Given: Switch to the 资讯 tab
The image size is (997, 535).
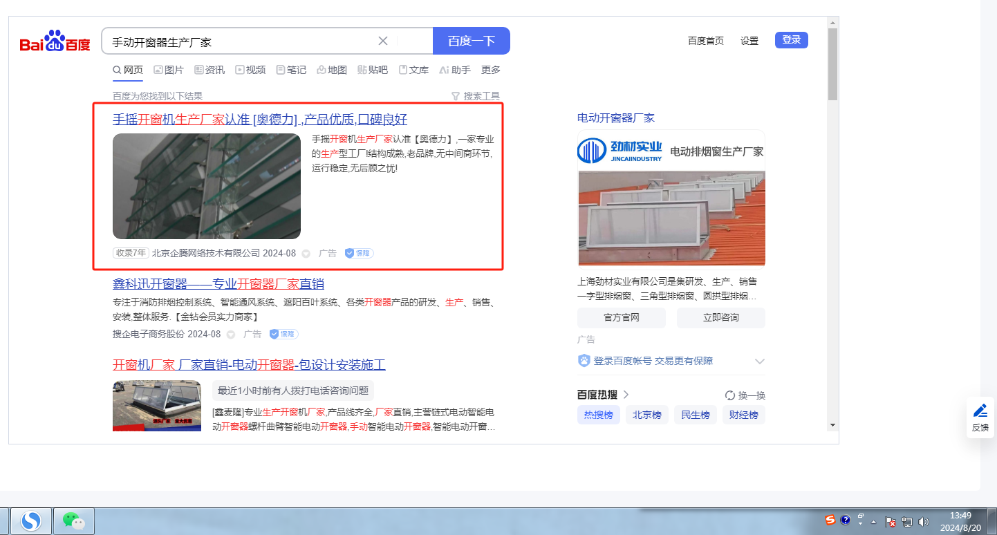Looking at the screenshot, I should tap(209, 70).
